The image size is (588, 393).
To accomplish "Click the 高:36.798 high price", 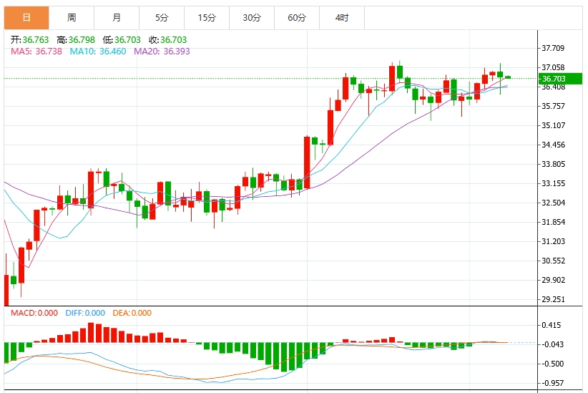I will [x=76, y=40].
